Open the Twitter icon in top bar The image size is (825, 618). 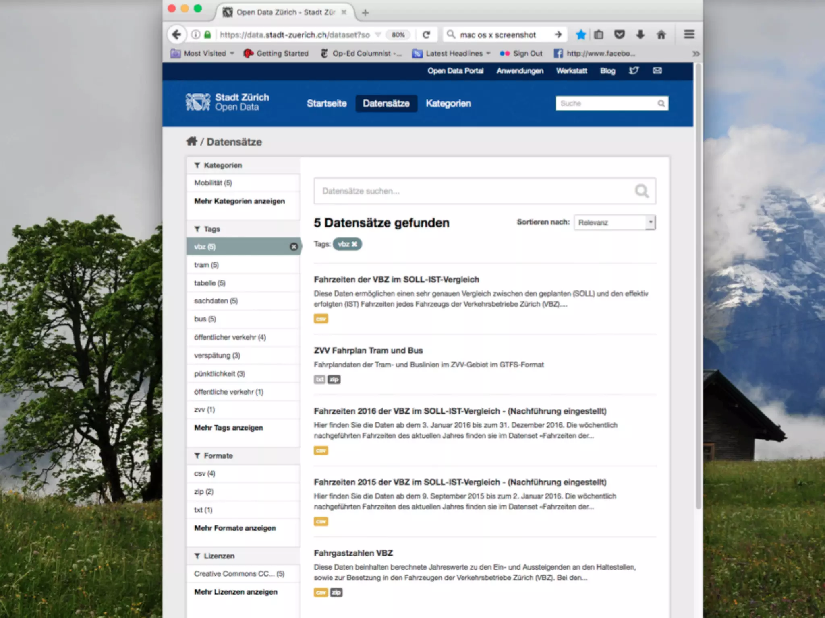coord(634,71)
